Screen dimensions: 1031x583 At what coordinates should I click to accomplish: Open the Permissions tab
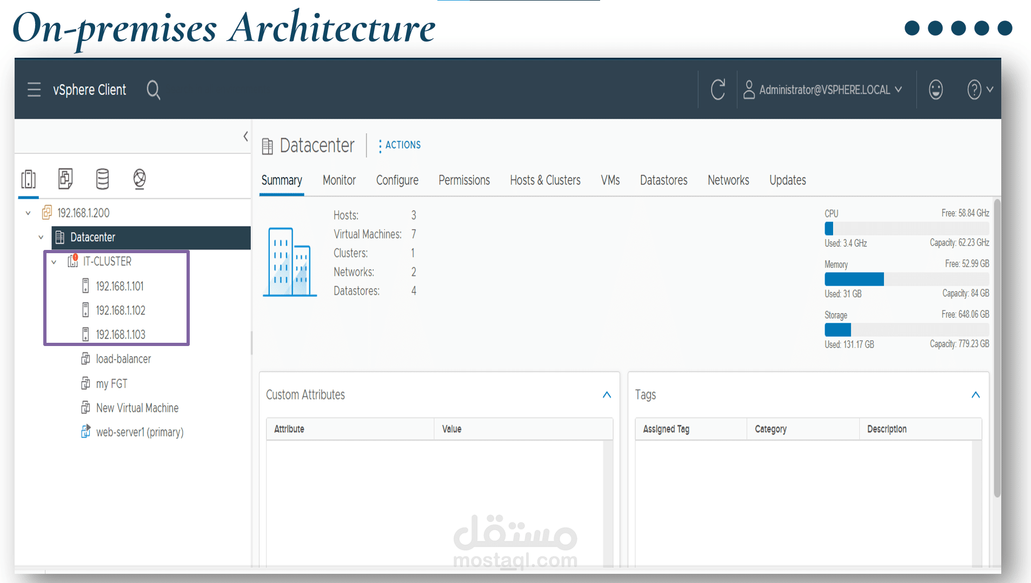pos(464,180)
